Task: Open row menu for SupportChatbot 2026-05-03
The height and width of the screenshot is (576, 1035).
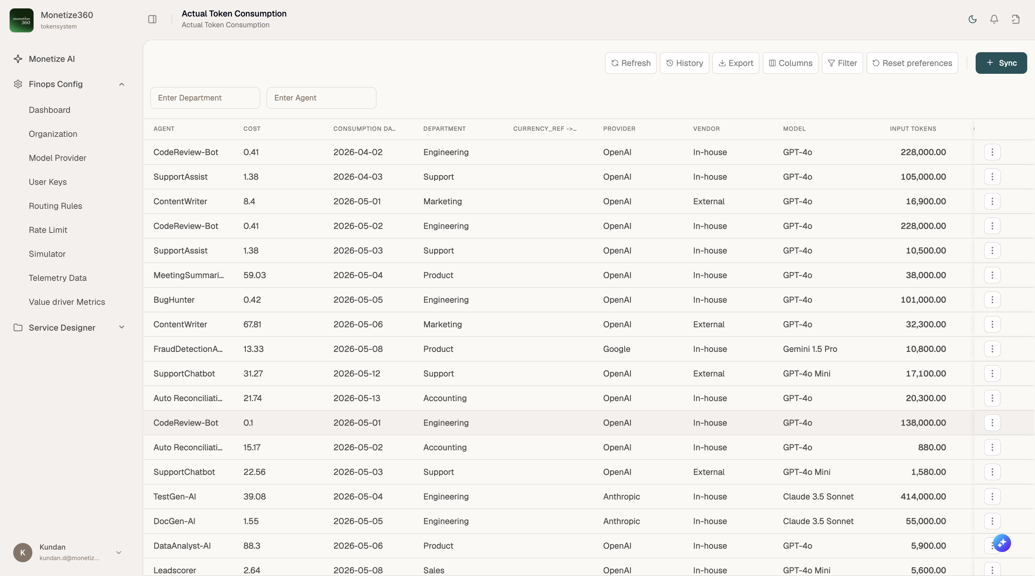Action: 992,472
